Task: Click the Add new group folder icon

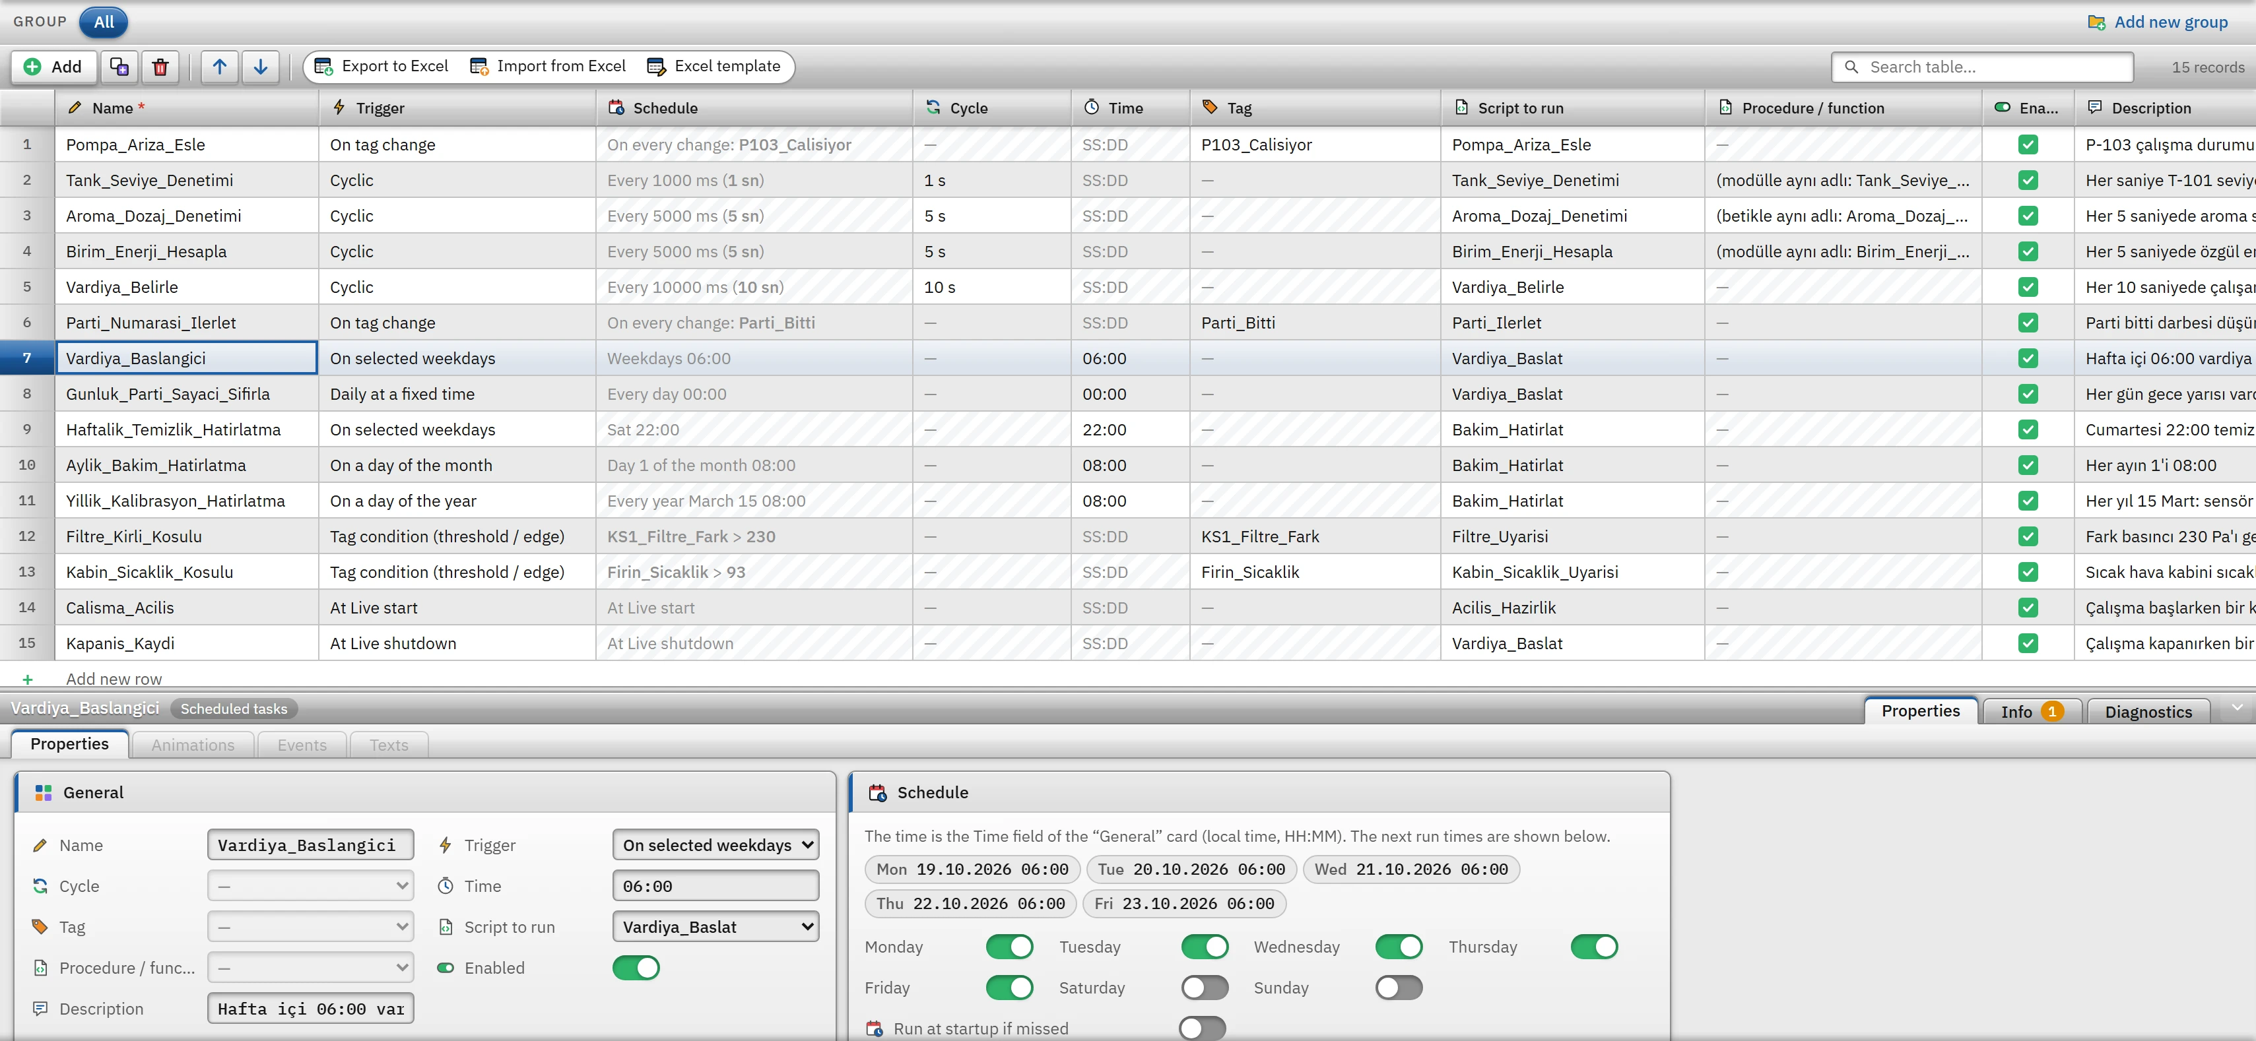Action: click(x=2097, y=22)
